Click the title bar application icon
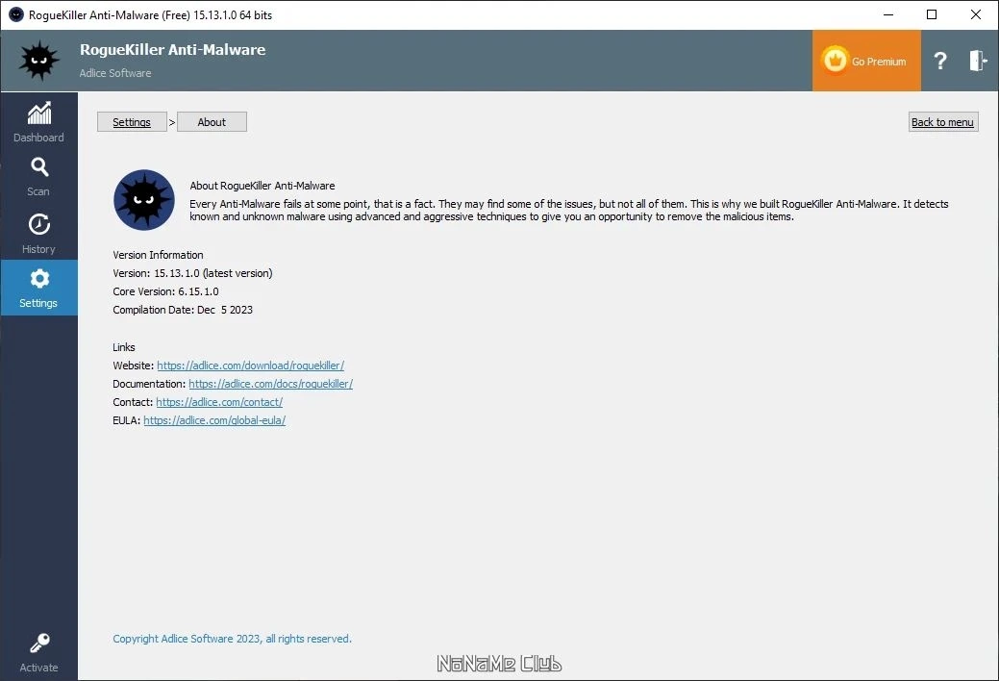Viewport: 999px width, 681px height. [16, 14]
